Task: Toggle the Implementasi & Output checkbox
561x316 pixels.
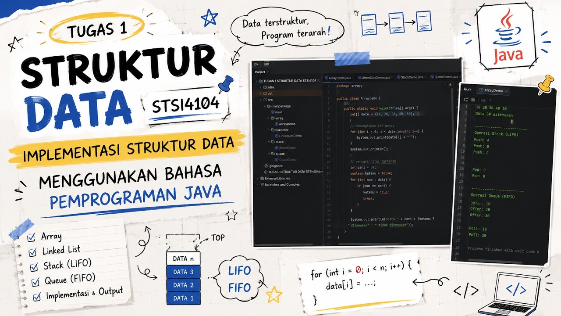Action: tap(37, 297)
